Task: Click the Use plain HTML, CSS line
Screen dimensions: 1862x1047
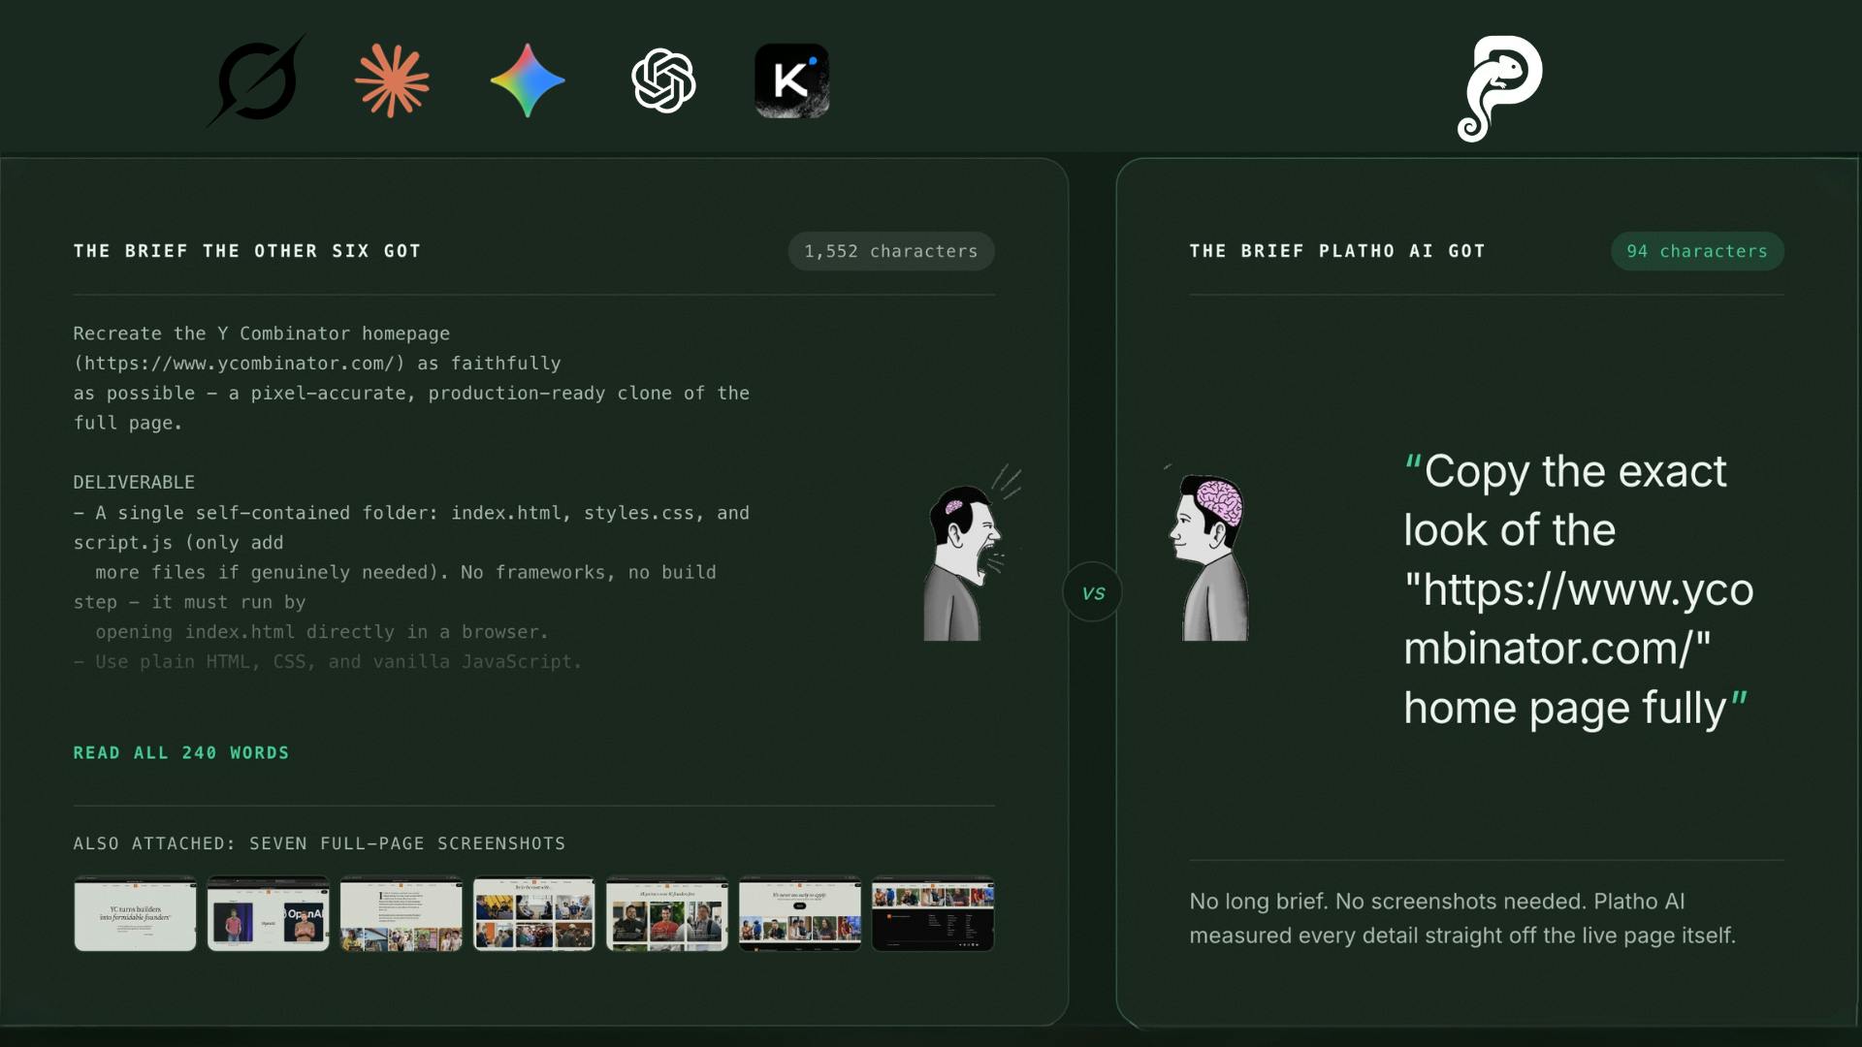Action: pyautogui.click(x=328, y=661)
